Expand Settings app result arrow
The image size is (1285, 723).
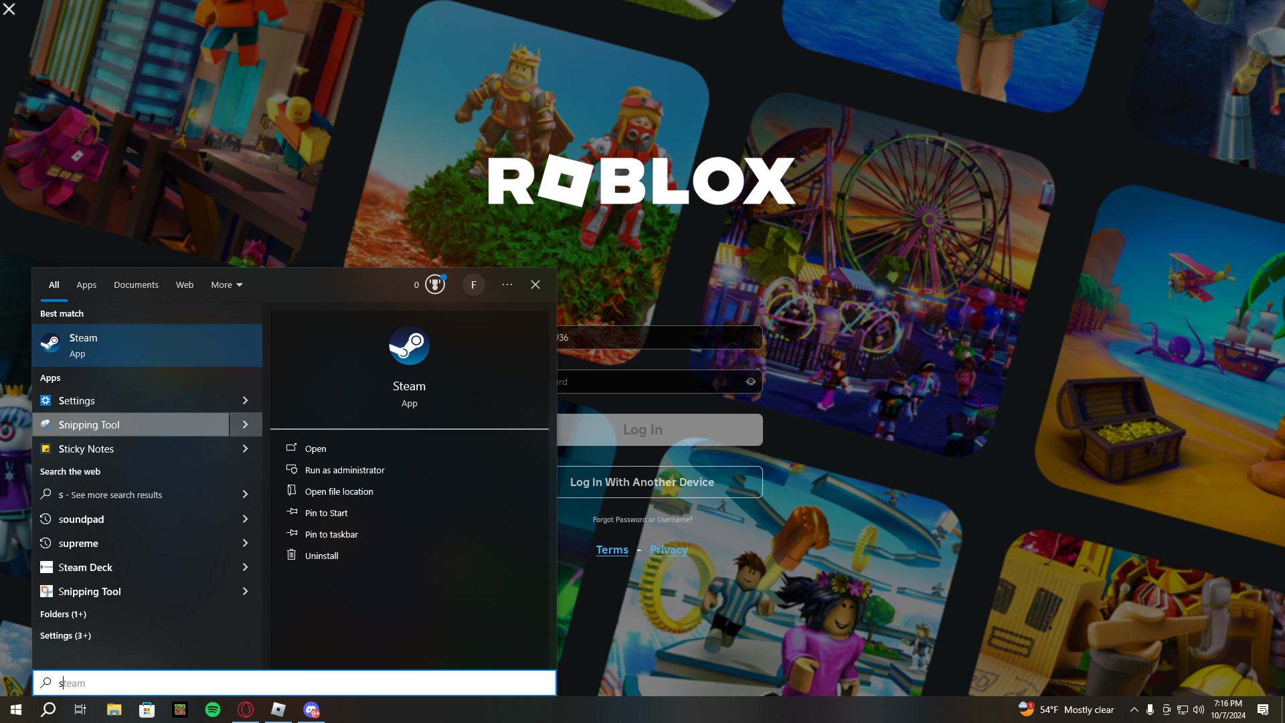[245, 400]
